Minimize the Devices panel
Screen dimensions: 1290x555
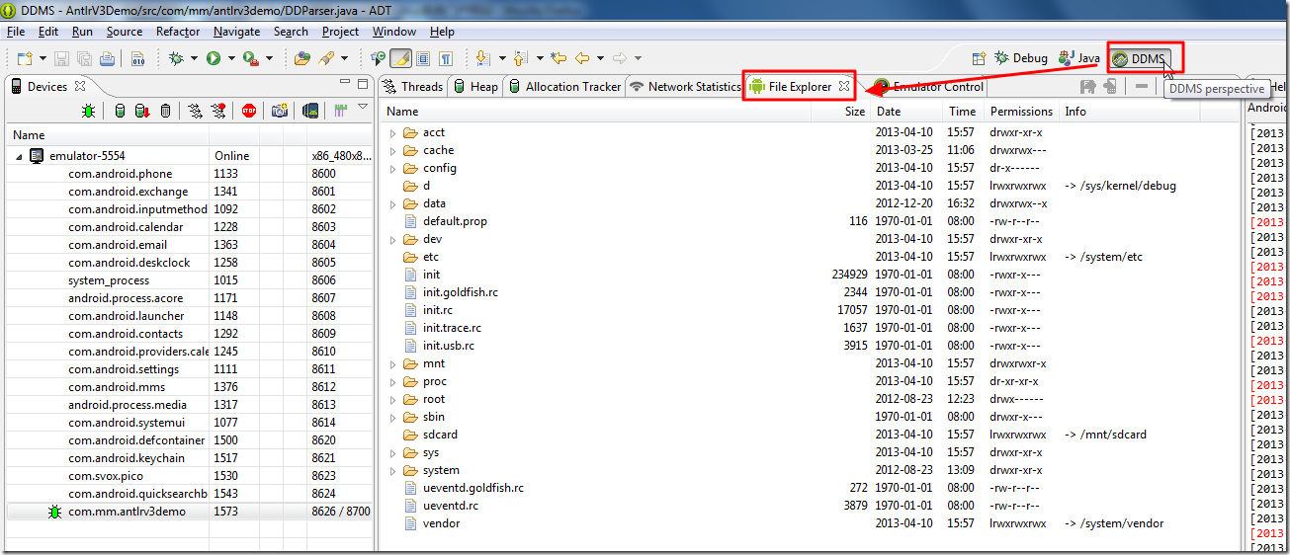pos(345,82)
